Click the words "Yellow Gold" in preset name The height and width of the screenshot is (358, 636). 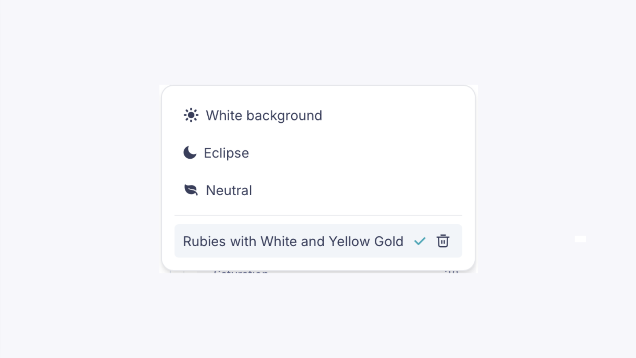[366, 241]
